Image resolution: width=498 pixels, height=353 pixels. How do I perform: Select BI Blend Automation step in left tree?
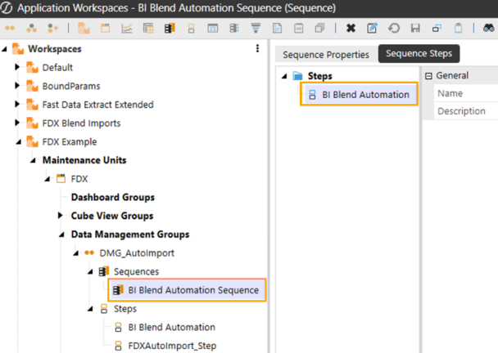171,327
